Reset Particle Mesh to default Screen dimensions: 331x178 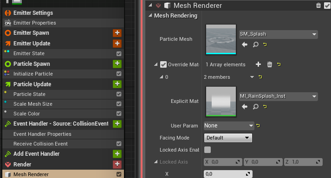point(265,44)
